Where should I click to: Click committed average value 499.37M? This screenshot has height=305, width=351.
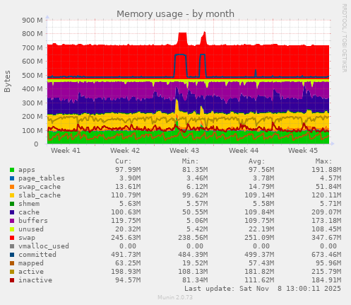259,255
